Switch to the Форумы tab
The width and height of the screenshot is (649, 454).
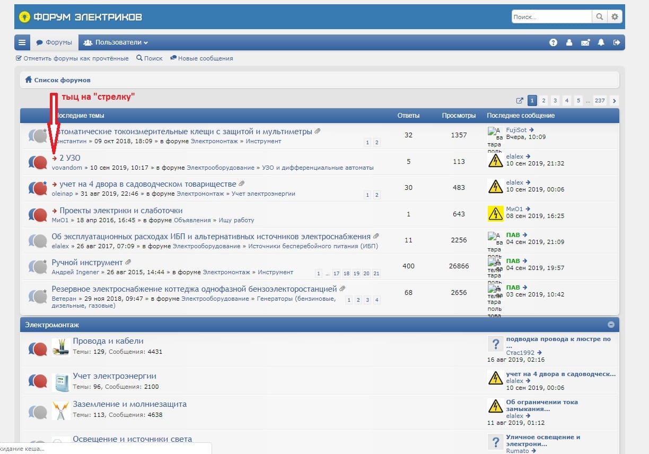pos(55,42)
